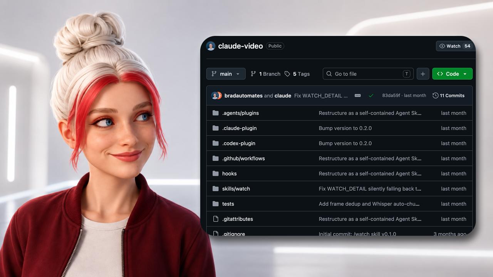Open the skills/watch folder
Screen dimensions: 493x277
click(236, 189)
